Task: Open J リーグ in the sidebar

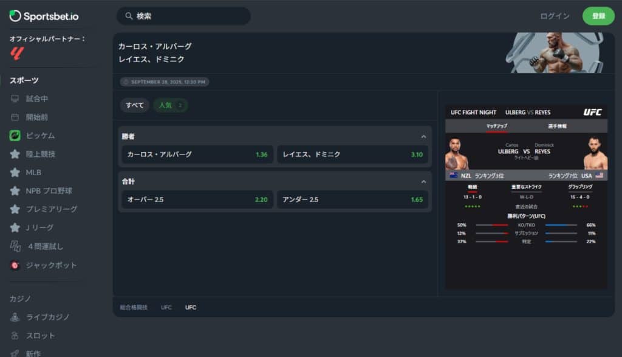Action: coord(39,227)
